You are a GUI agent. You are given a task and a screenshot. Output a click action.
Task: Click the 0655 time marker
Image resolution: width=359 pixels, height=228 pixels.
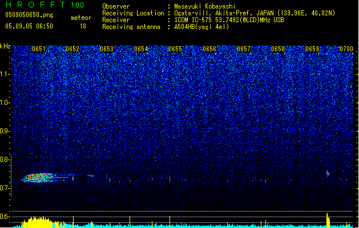[x=175, y=49]
